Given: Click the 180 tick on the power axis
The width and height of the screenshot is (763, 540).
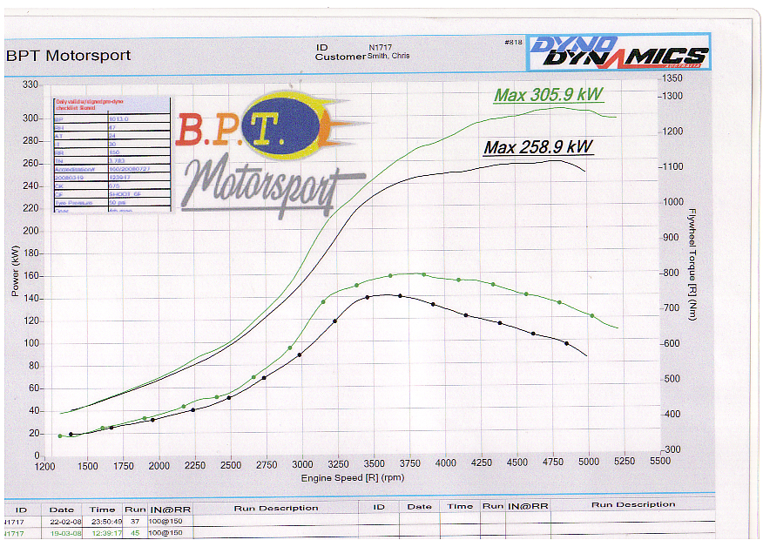Looking at the screenshot, I should click(x=30, y=253).
